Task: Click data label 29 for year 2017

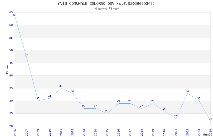Action: tap(130, 101)
